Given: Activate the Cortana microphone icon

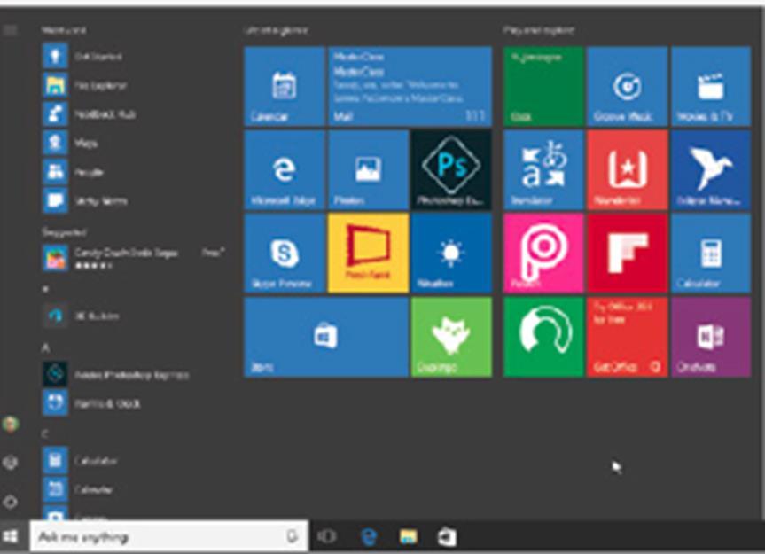Looking at the screenshot, I should (292, 536).
